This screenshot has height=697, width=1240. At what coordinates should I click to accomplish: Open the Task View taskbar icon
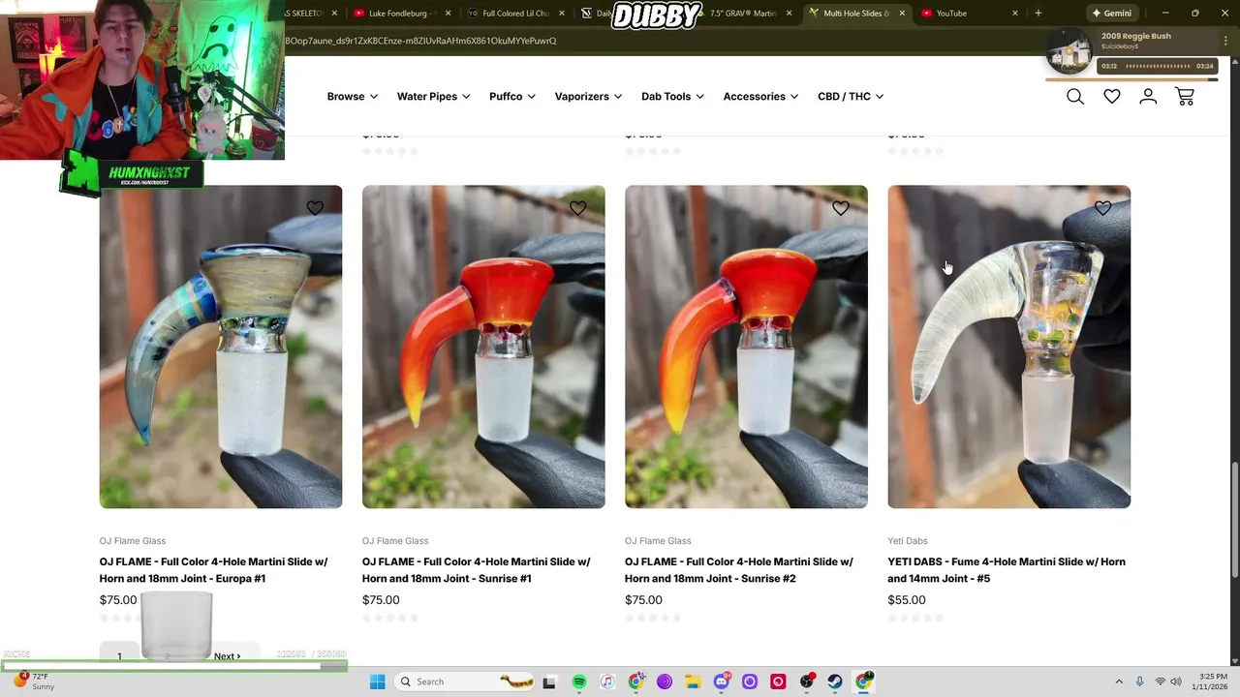pos(549,682)
